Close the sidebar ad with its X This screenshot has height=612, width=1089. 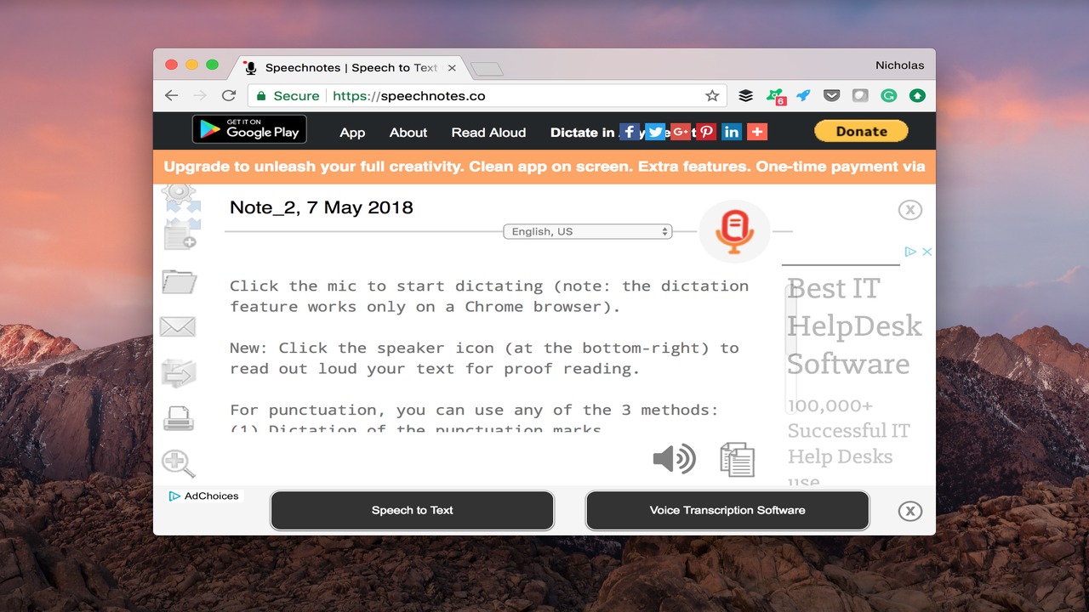(x=927, y=252)
